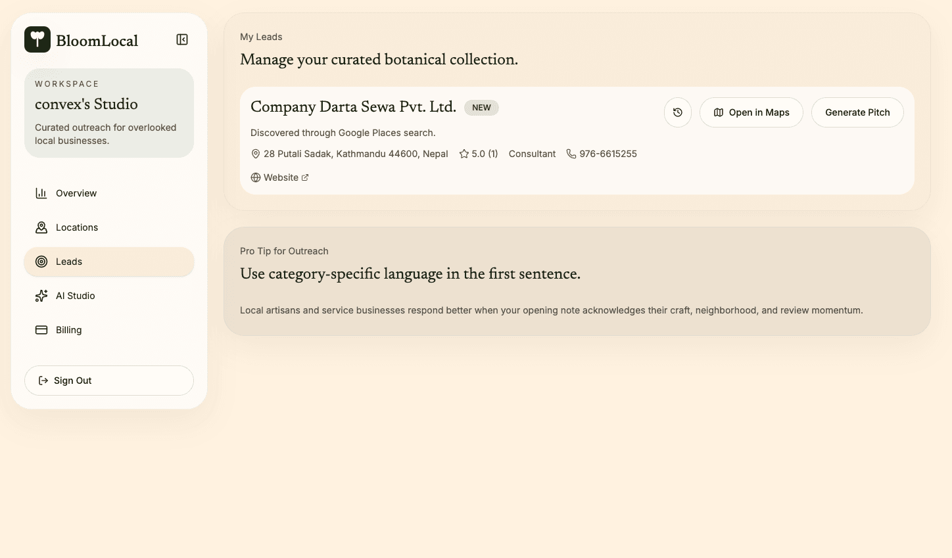Click the pin icon before the Putali Sadak address
This screenshot has width=952, height=558.
[255, 153]
